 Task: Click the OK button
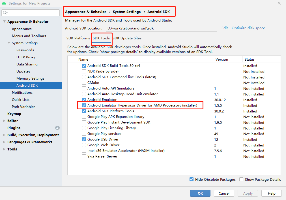(x=200, y=193)
